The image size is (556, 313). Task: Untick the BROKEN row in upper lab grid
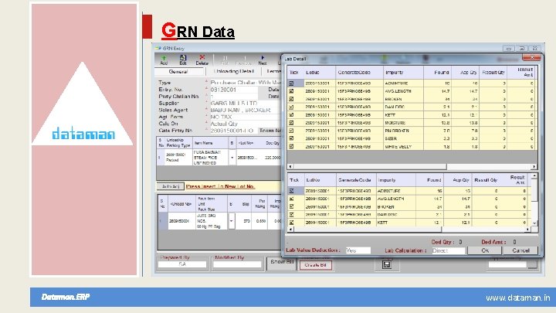pos(291,99)
